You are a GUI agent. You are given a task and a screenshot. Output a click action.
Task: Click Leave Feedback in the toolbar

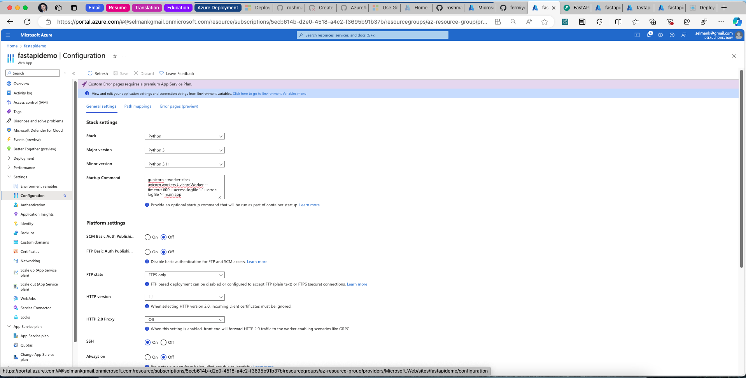[x=177, y=73]
